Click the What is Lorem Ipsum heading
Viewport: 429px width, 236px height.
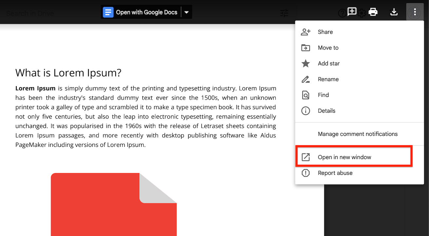pyautogui.click(x=68, y=72)
